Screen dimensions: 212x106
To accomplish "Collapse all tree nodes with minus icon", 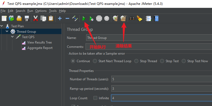I will (67, 18).
